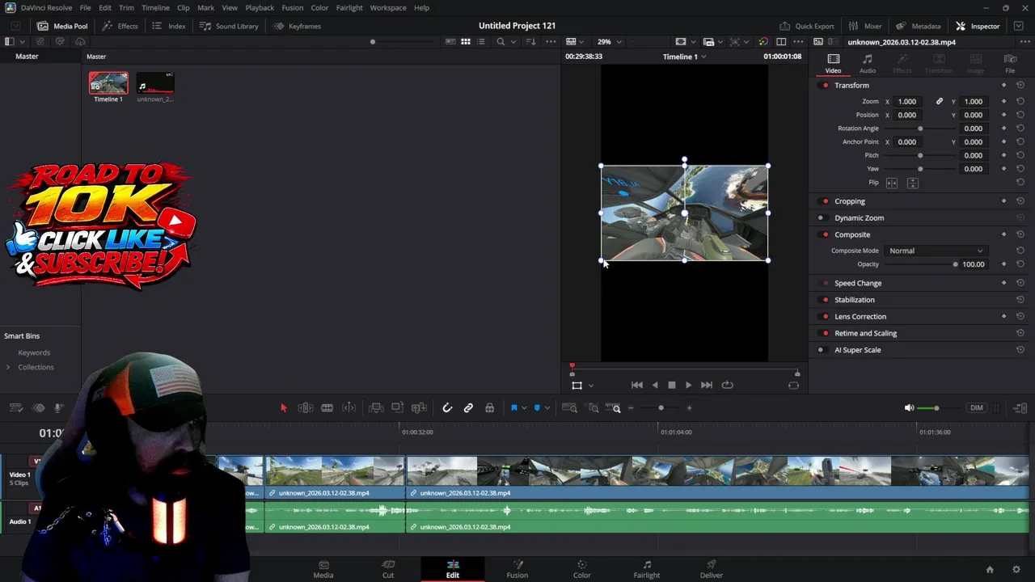Stop playback in the viewer
1035x582 pixels.
[x=671, y=386]
